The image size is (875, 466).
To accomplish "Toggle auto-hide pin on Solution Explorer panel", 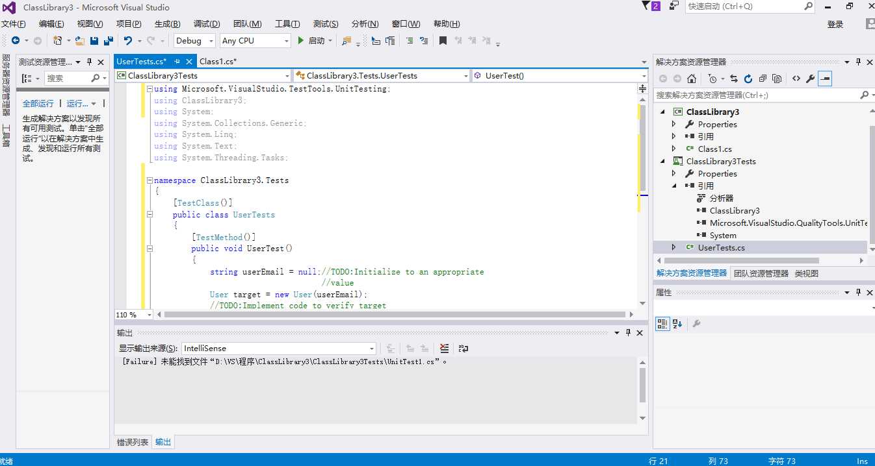I will (858, 62).
